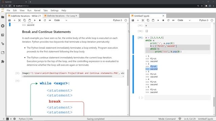Screen dimensions: 216x121
Task: Click the Image code cell in left notebook
Action: pos(73,73)
